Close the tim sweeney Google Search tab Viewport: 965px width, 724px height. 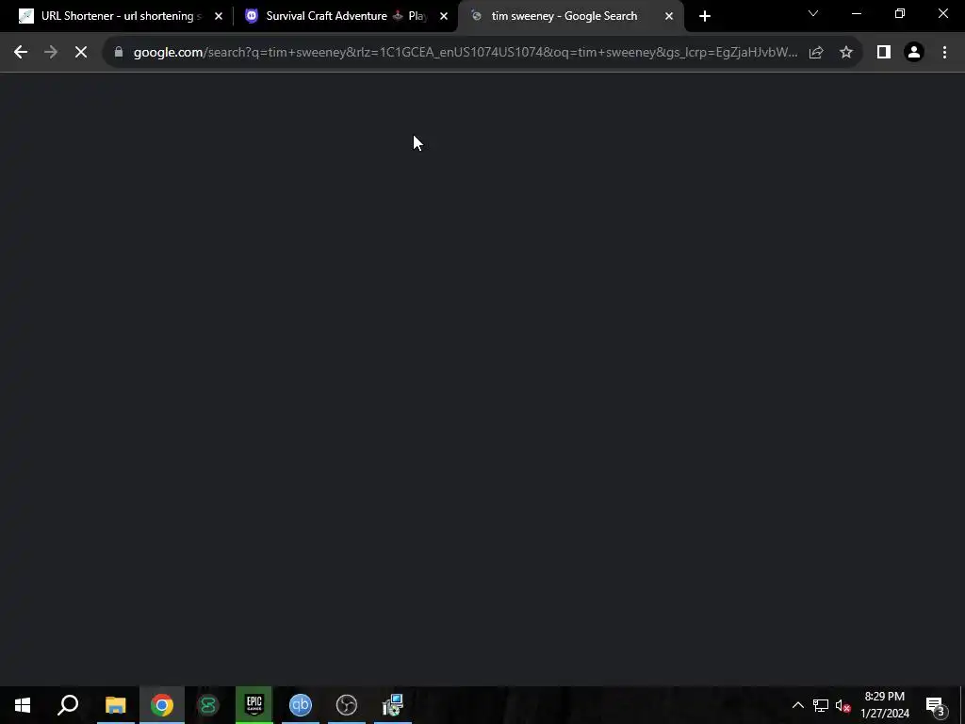(x=669, y=16)
